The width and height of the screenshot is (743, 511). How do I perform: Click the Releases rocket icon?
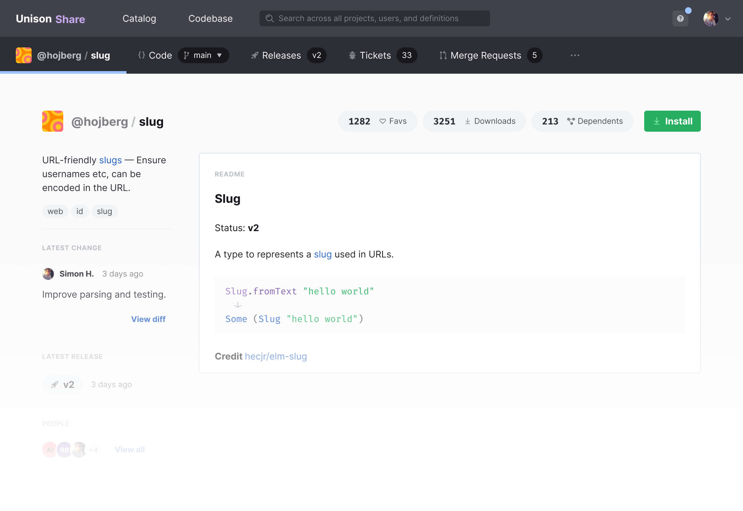point(254,55)
